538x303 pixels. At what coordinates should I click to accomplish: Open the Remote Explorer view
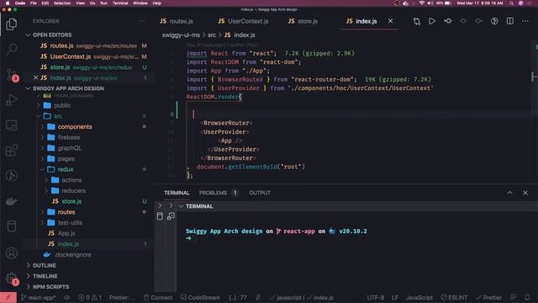pos(11,125)
